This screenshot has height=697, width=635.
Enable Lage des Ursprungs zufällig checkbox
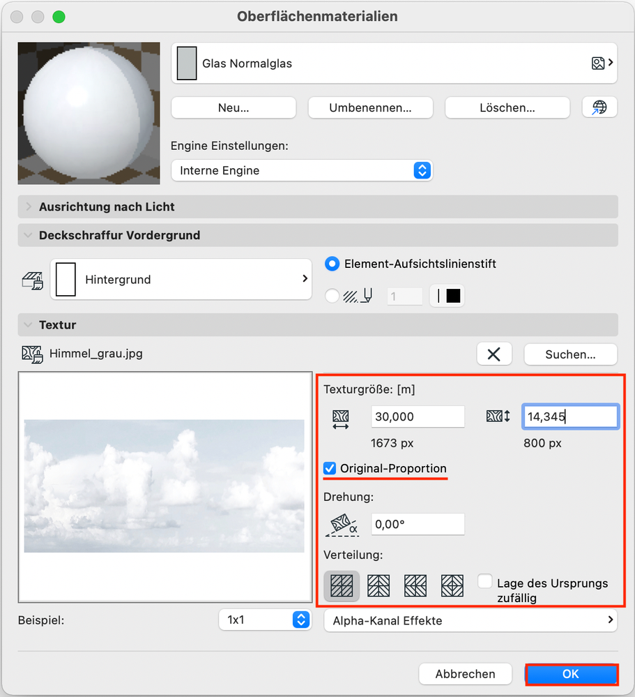click(485, 581)
